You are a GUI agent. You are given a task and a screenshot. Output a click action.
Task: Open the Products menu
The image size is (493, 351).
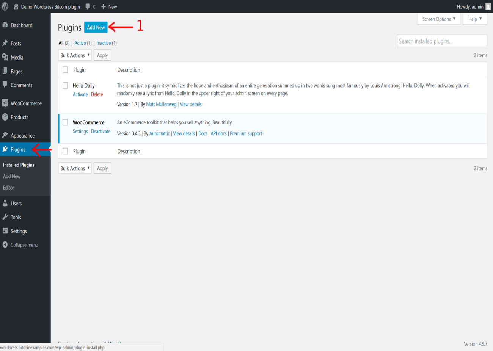pos(20,118)
